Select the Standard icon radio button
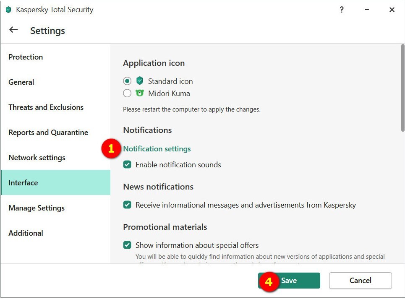 tap(127, 81)
